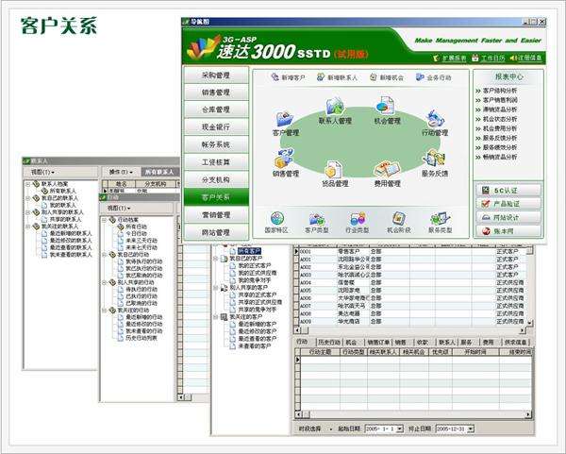Select the 营销管理 marketing module button

(x=216, y=215)
